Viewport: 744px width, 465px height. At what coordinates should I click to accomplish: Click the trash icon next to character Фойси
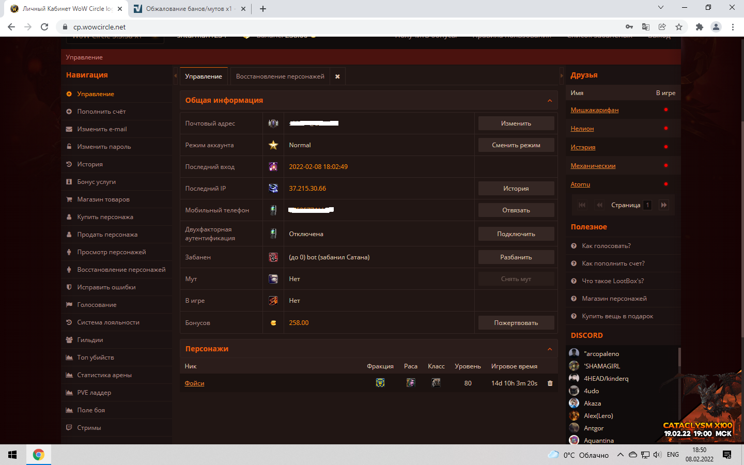[550, 383]
